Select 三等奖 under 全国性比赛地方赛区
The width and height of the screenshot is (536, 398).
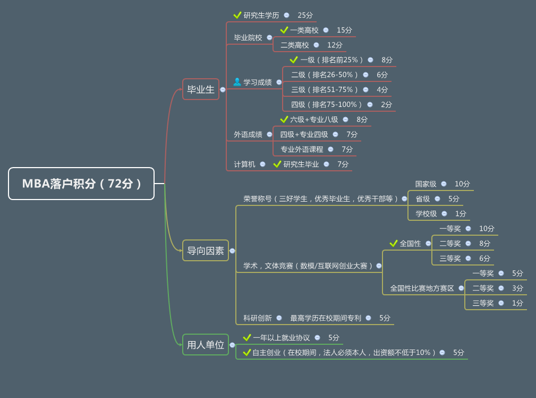(483, 303)
